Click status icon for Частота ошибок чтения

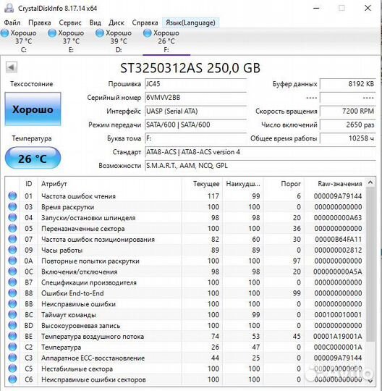point(12,196)
